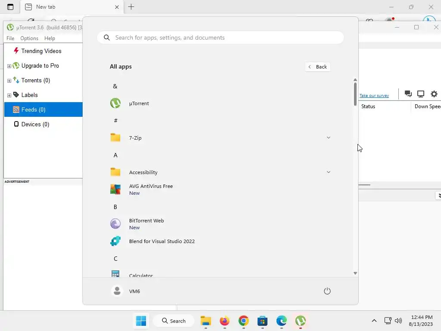Click the VM6 user account icon
Viewport: 441px width, 331px height.
(x=117, y=291)
